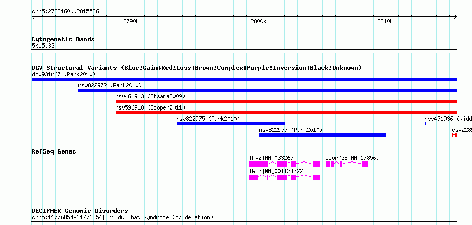Click the IRX2|NM_033267 gene label
472x225 pixels.
tap(271, 158)
